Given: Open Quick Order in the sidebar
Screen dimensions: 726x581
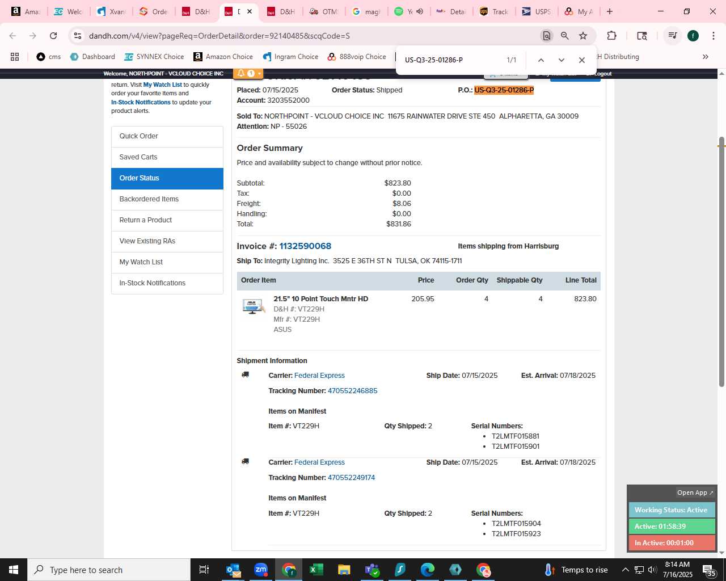Looking at the screenshot, I should 167,136.
